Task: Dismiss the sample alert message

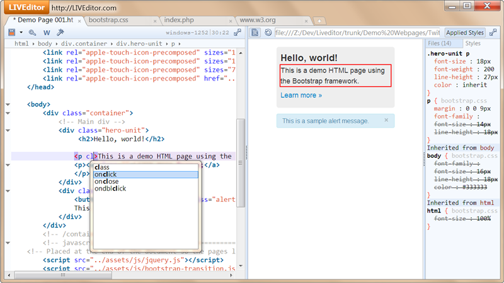Action: 386,120
